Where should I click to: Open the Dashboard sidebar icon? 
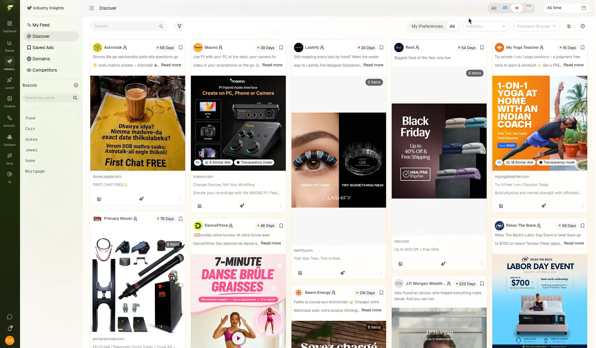tap(10, 26)
